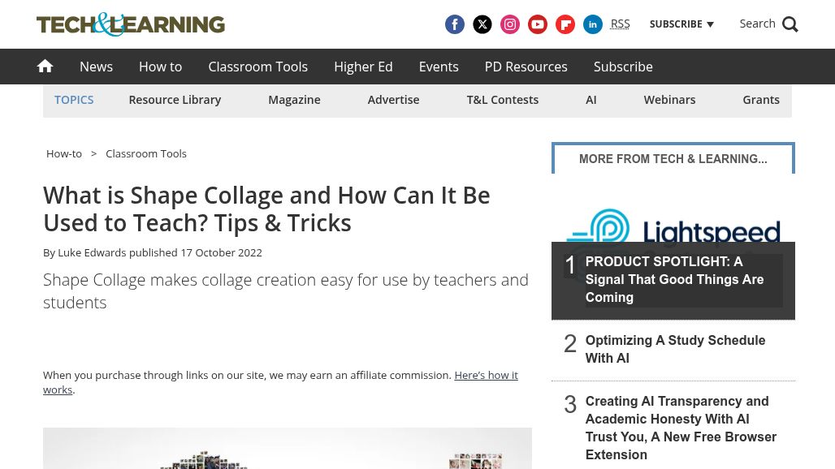Open the Higher Ed section

pos(363,67)
